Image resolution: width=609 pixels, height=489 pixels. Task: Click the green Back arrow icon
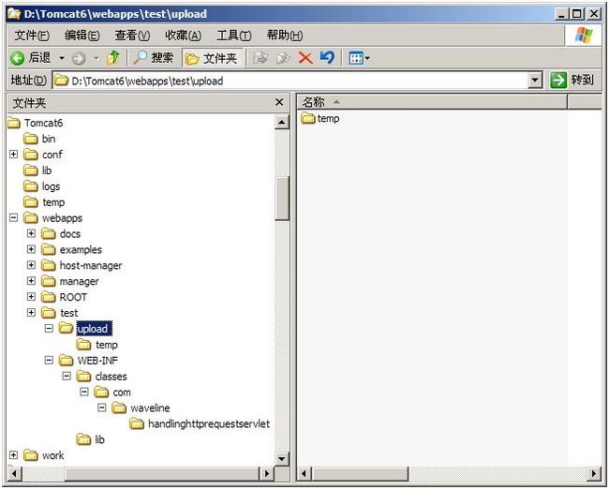tap(17, 59)
